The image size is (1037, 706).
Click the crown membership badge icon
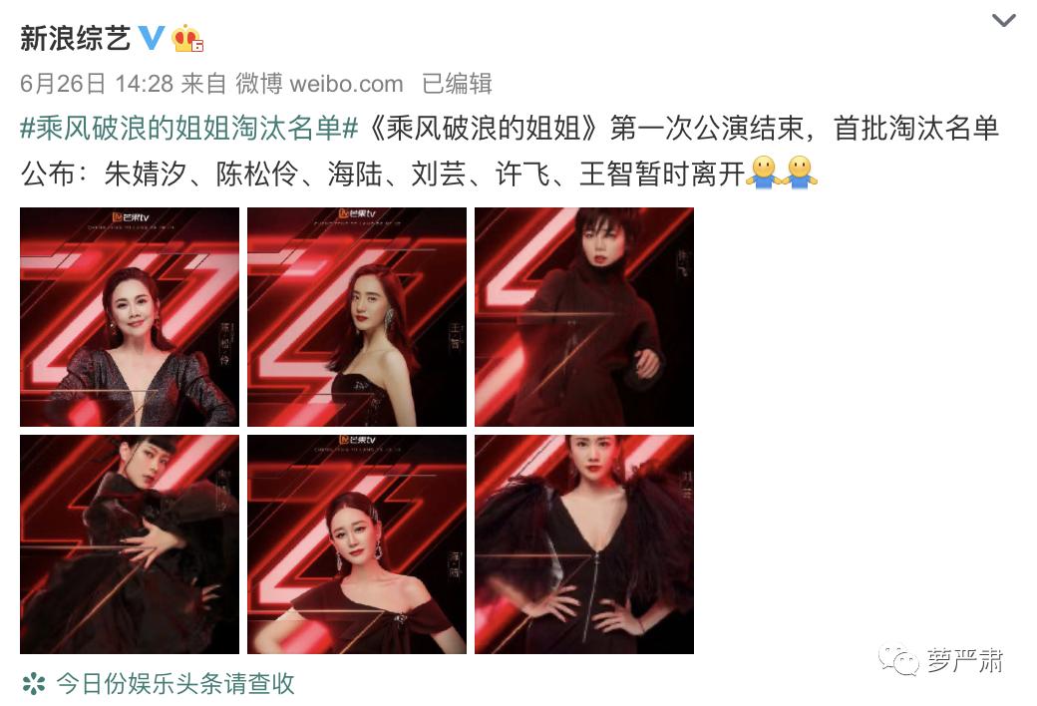pyautogui.click(x=187, y=38)
